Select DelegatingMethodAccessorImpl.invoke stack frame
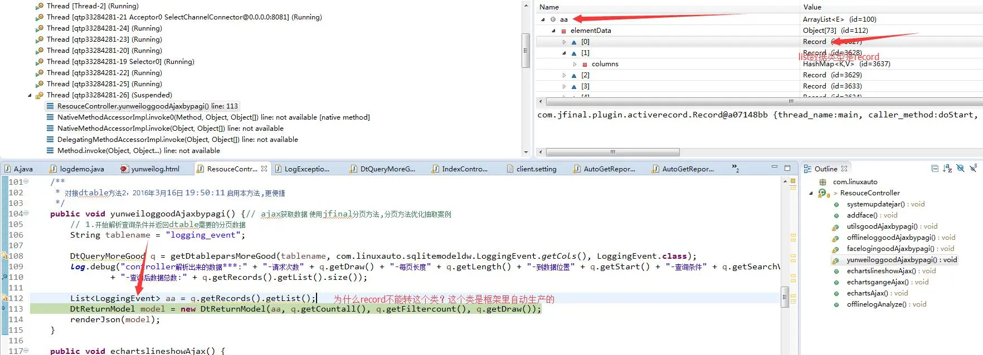Screen dimensions: 983x355 pos(172,140)
